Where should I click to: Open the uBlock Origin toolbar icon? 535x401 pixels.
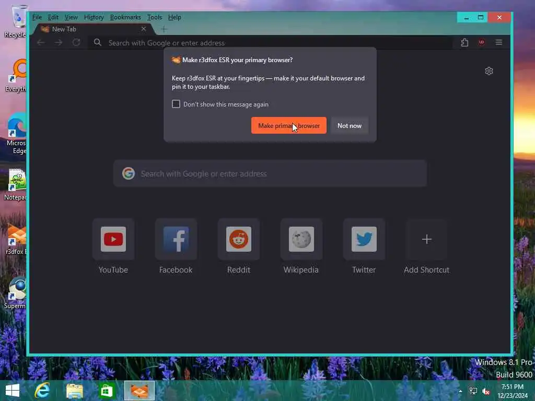481,42
